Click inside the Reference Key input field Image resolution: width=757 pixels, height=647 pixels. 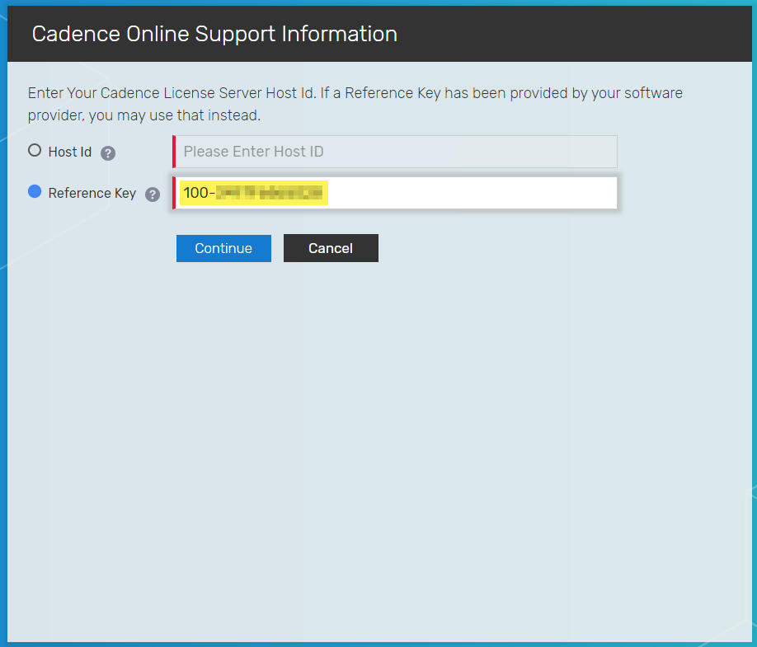pyautogui.click(x=470, y=193)
